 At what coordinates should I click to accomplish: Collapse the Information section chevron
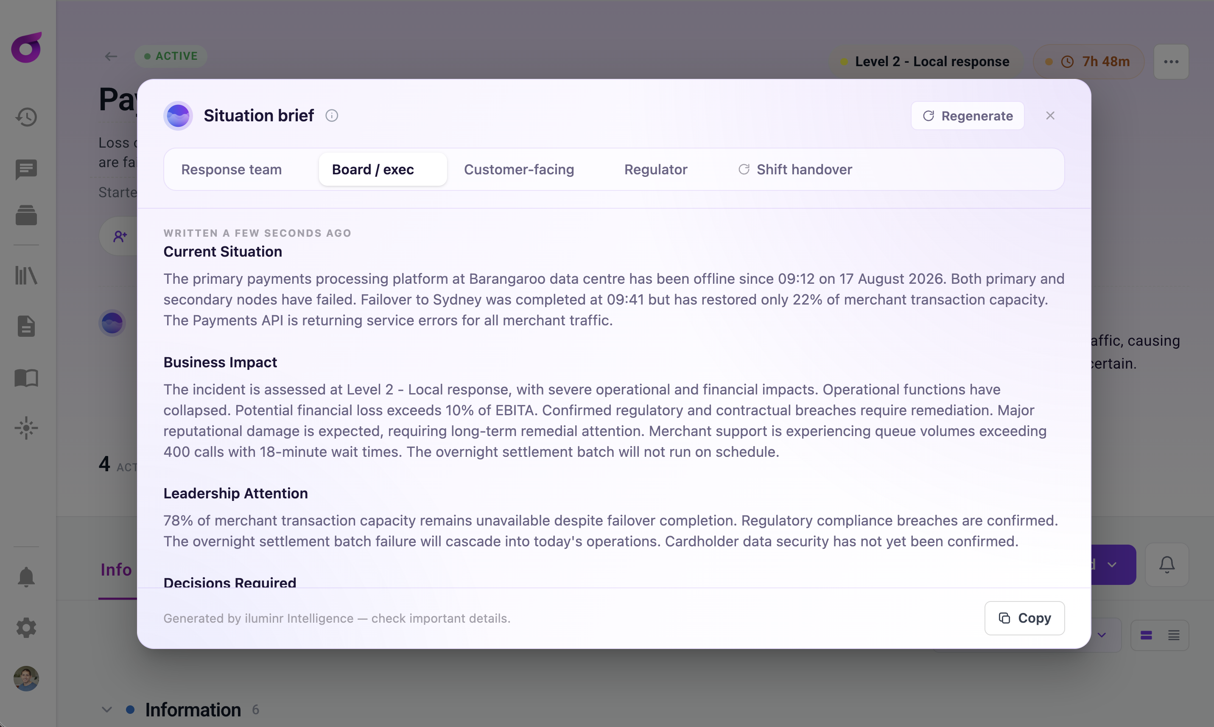pos(107,710)
